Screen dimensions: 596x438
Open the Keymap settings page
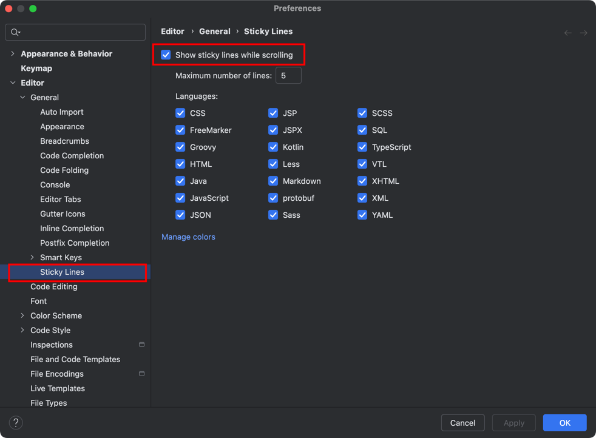[x=36, y=69]
